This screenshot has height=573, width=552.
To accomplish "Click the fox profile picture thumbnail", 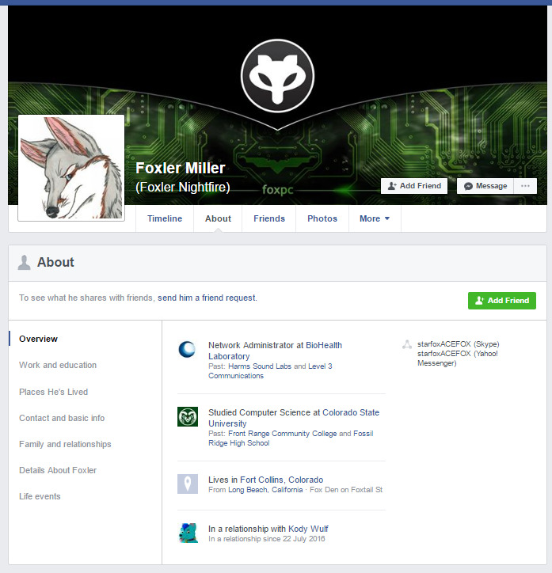I will [x=71, y=168].
